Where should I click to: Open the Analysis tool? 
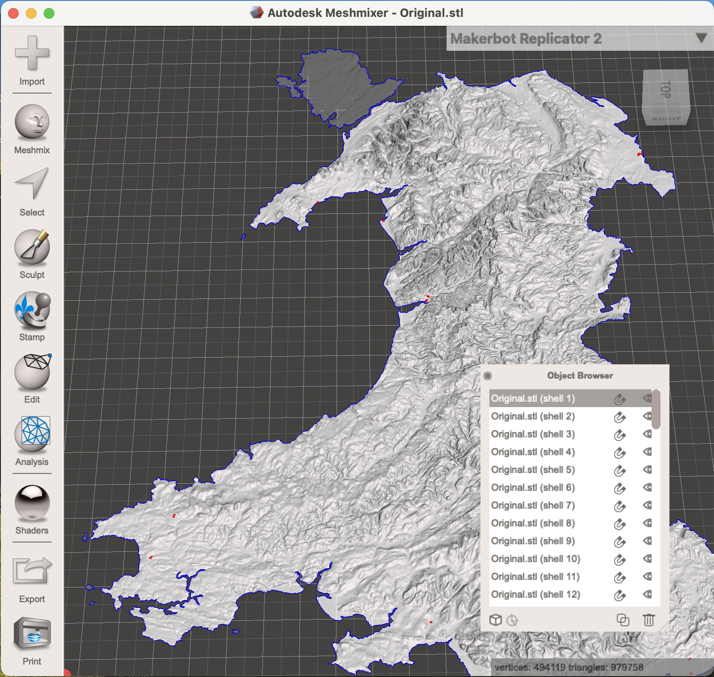tap(32, 434)
